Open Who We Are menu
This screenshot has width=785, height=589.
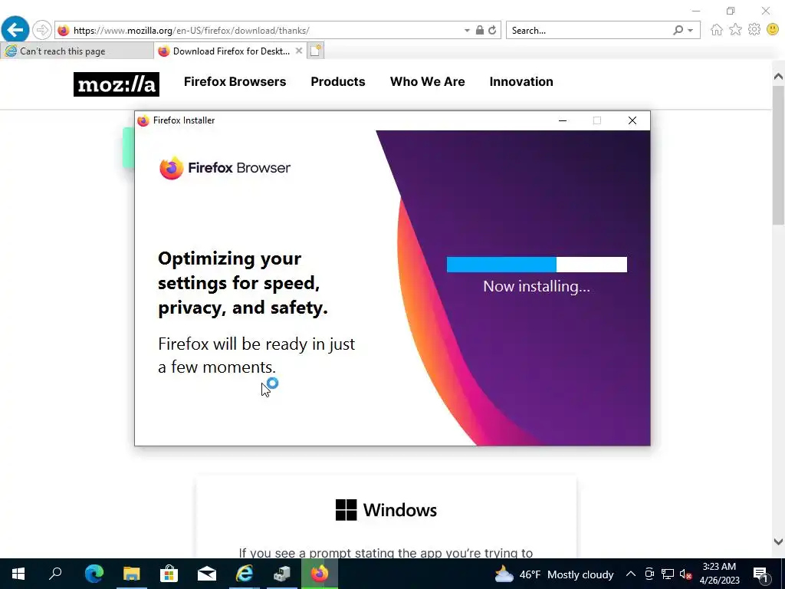tap(428, 81)
